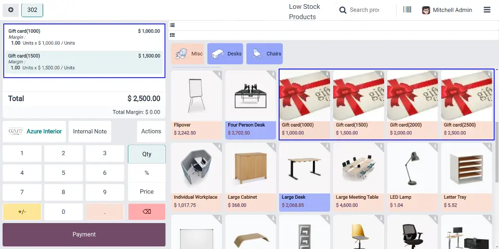Switch to grid view icon
Image resolution: width=499 pixels, height=249 pixels.
[172, 35]
